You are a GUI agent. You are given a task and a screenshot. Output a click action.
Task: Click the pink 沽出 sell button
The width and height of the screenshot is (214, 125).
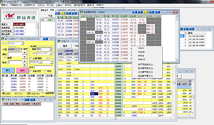coord(22,70)
